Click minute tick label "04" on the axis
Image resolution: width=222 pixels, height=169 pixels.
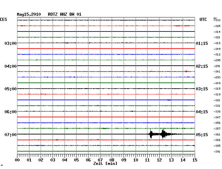tap(65, 160)
